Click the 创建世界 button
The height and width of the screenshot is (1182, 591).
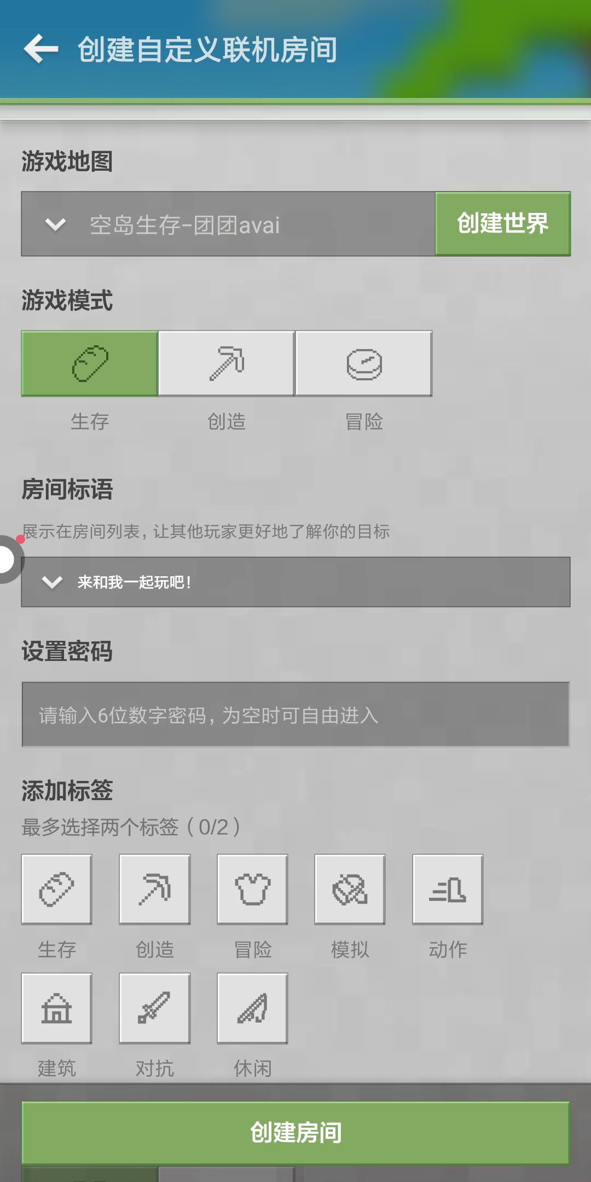tap(503, 223)
